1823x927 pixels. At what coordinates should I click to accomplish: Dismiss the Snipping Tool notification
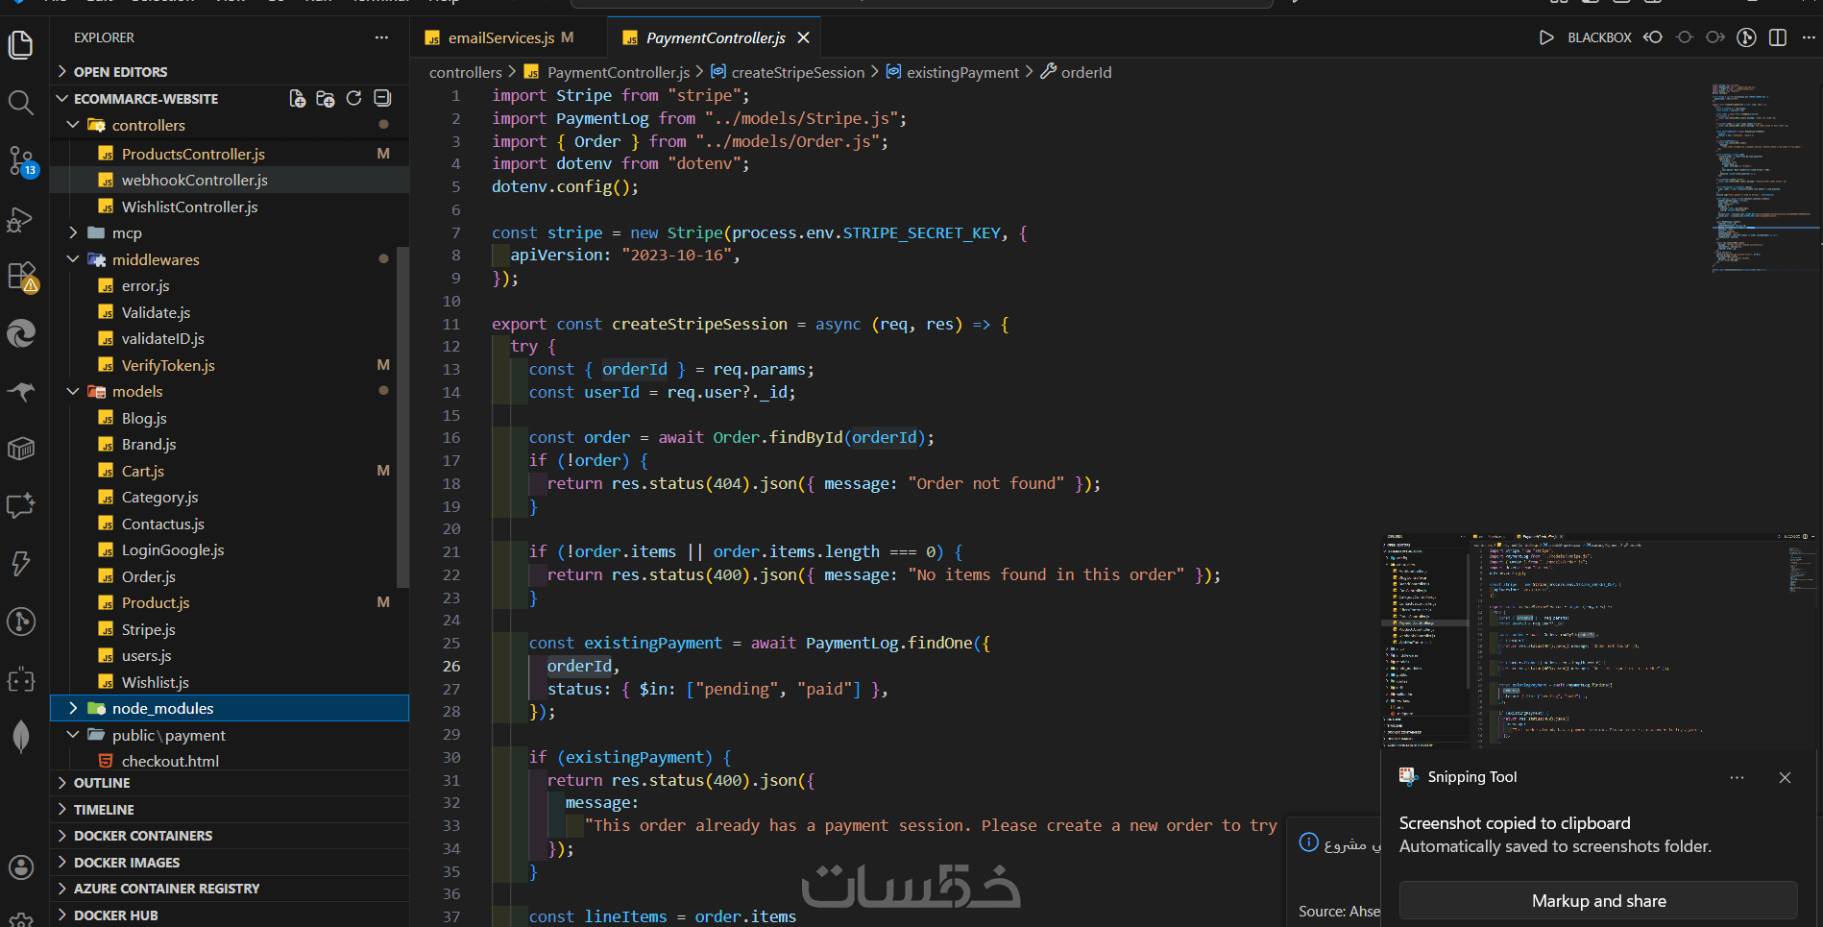click(1785, 777)
